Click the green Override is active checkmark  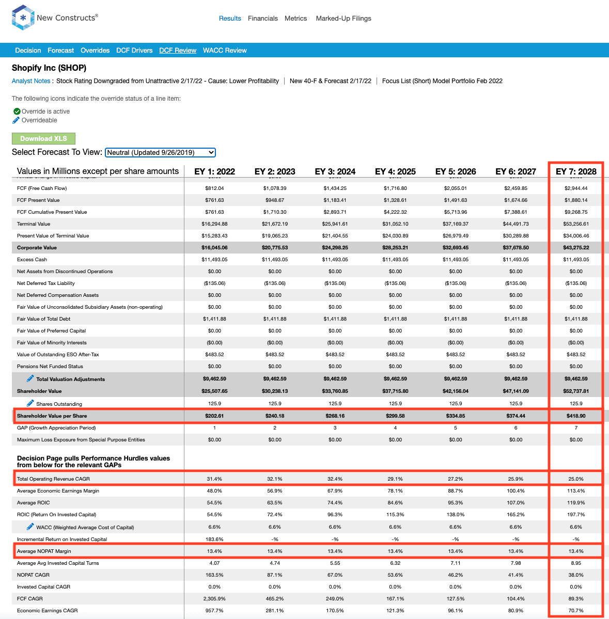17,112
